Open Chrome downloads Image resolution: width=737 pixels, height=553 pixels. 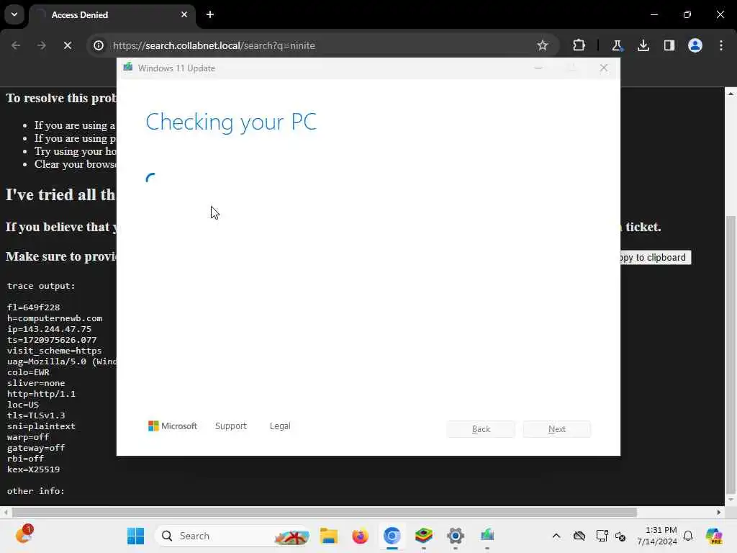[x=643, y=45]
